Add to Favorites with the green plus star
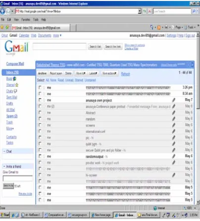The width and height of the screenshot is (200, 221). [x=7, y=27]
